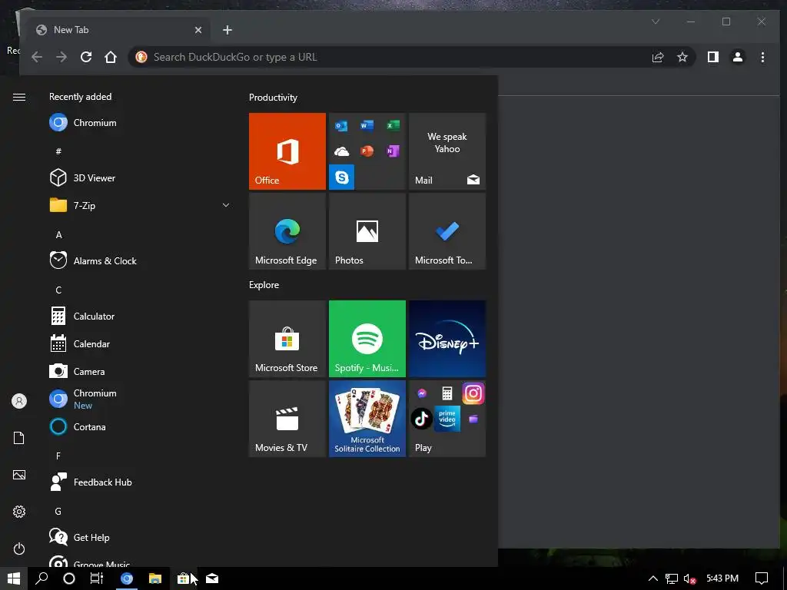Screen dimensions: 787x590
Task: Open Settings gear in Start sidebar
Action: 19,512
